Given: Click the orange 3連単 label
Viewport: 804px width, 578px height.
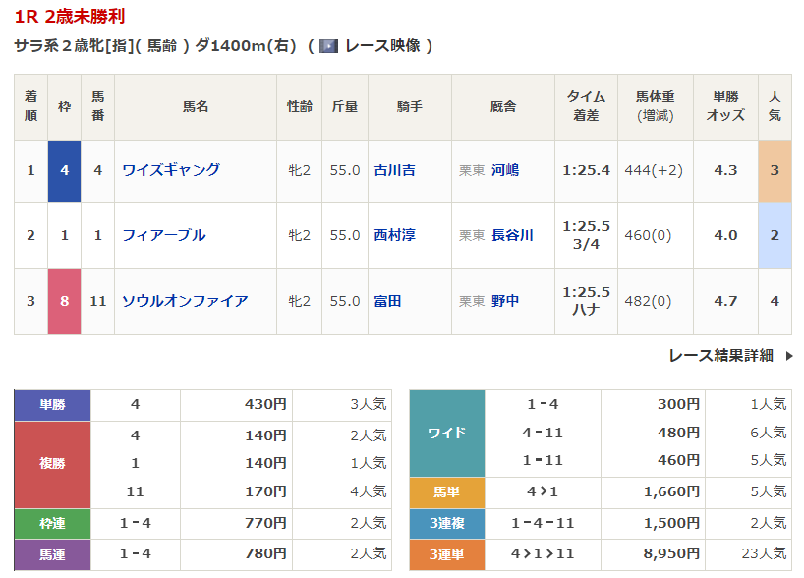Looking at the screenshot, I should [x=446, y=554].
